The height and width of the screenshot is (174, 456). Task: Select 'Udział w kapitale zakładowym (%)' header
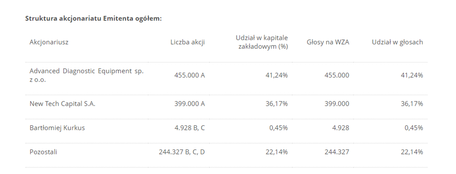point(262,42)
